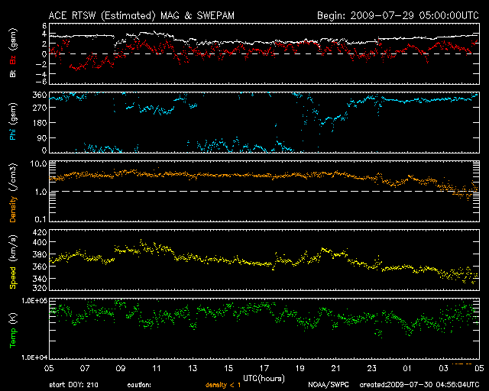Screen dimensions: 489x391
Task: Click hour label 15 on the time axis
Action: pyautogui.click(x=228, y=369)
